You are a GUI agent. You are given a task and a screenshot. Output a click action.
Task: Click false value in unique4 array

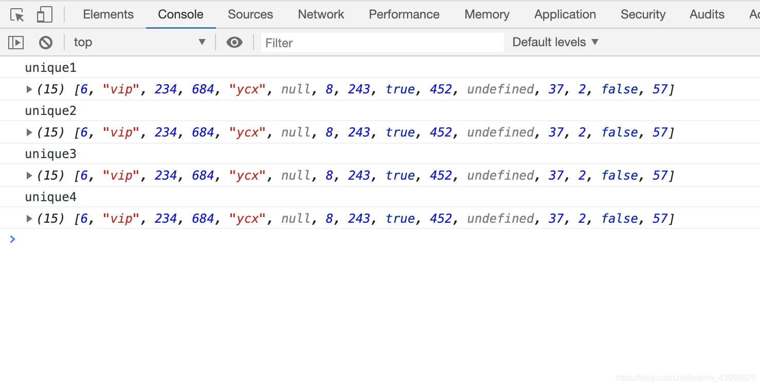(x=620, y=219)
